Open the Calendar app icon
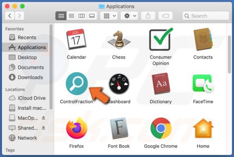234x157 pixels. (76, 39)
